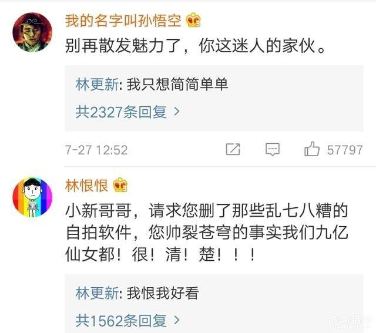Open the username 林恨恨 profile

[86, 186]
